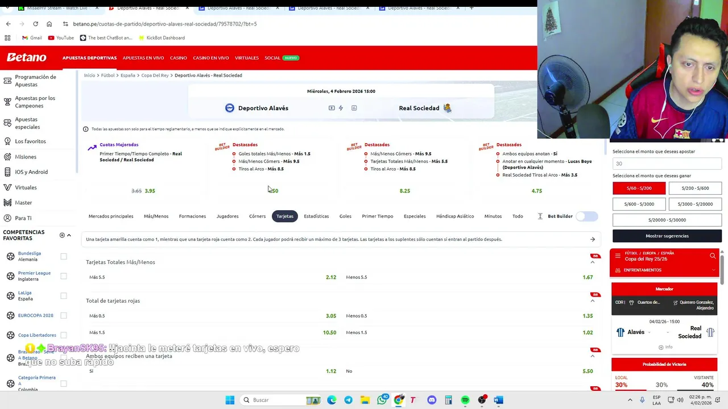Select the S/60 - S/200 win range
This screenshot has height=409, width=728.
point(639,188)
